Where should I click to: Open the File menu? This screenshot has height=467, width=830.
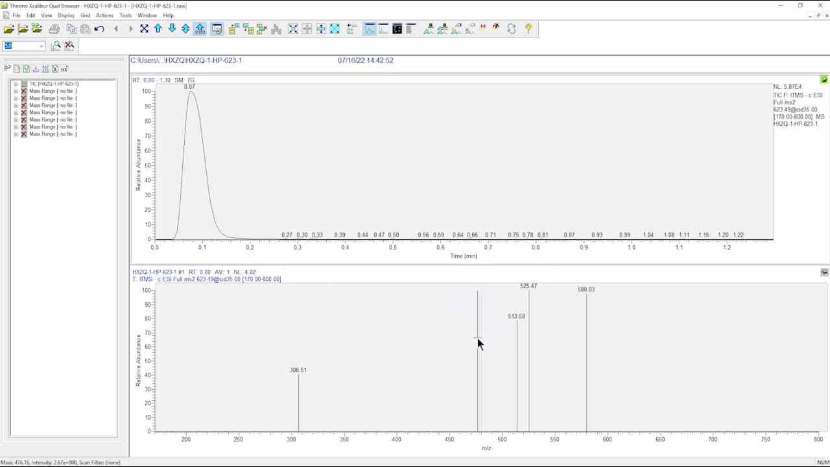(x=16, y=15)
